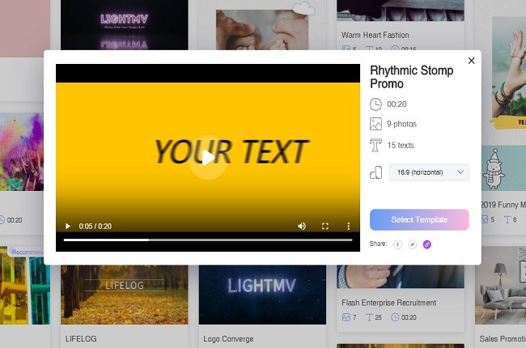Click the text count icon under Flash Enterprise Recruitment
The height and width of the screenshot is (348, 526).
point(369,317)
